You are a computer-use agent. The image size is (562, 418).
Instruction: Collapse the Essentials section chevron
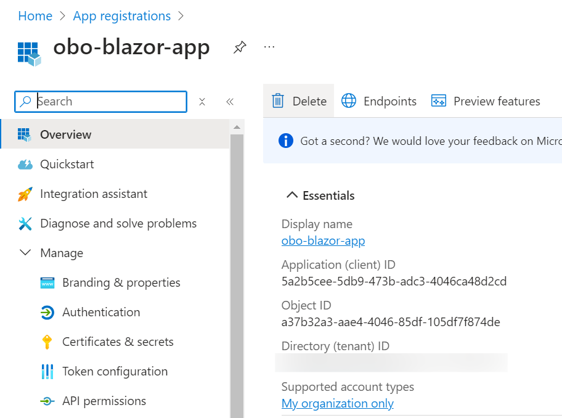click(292, 195)
